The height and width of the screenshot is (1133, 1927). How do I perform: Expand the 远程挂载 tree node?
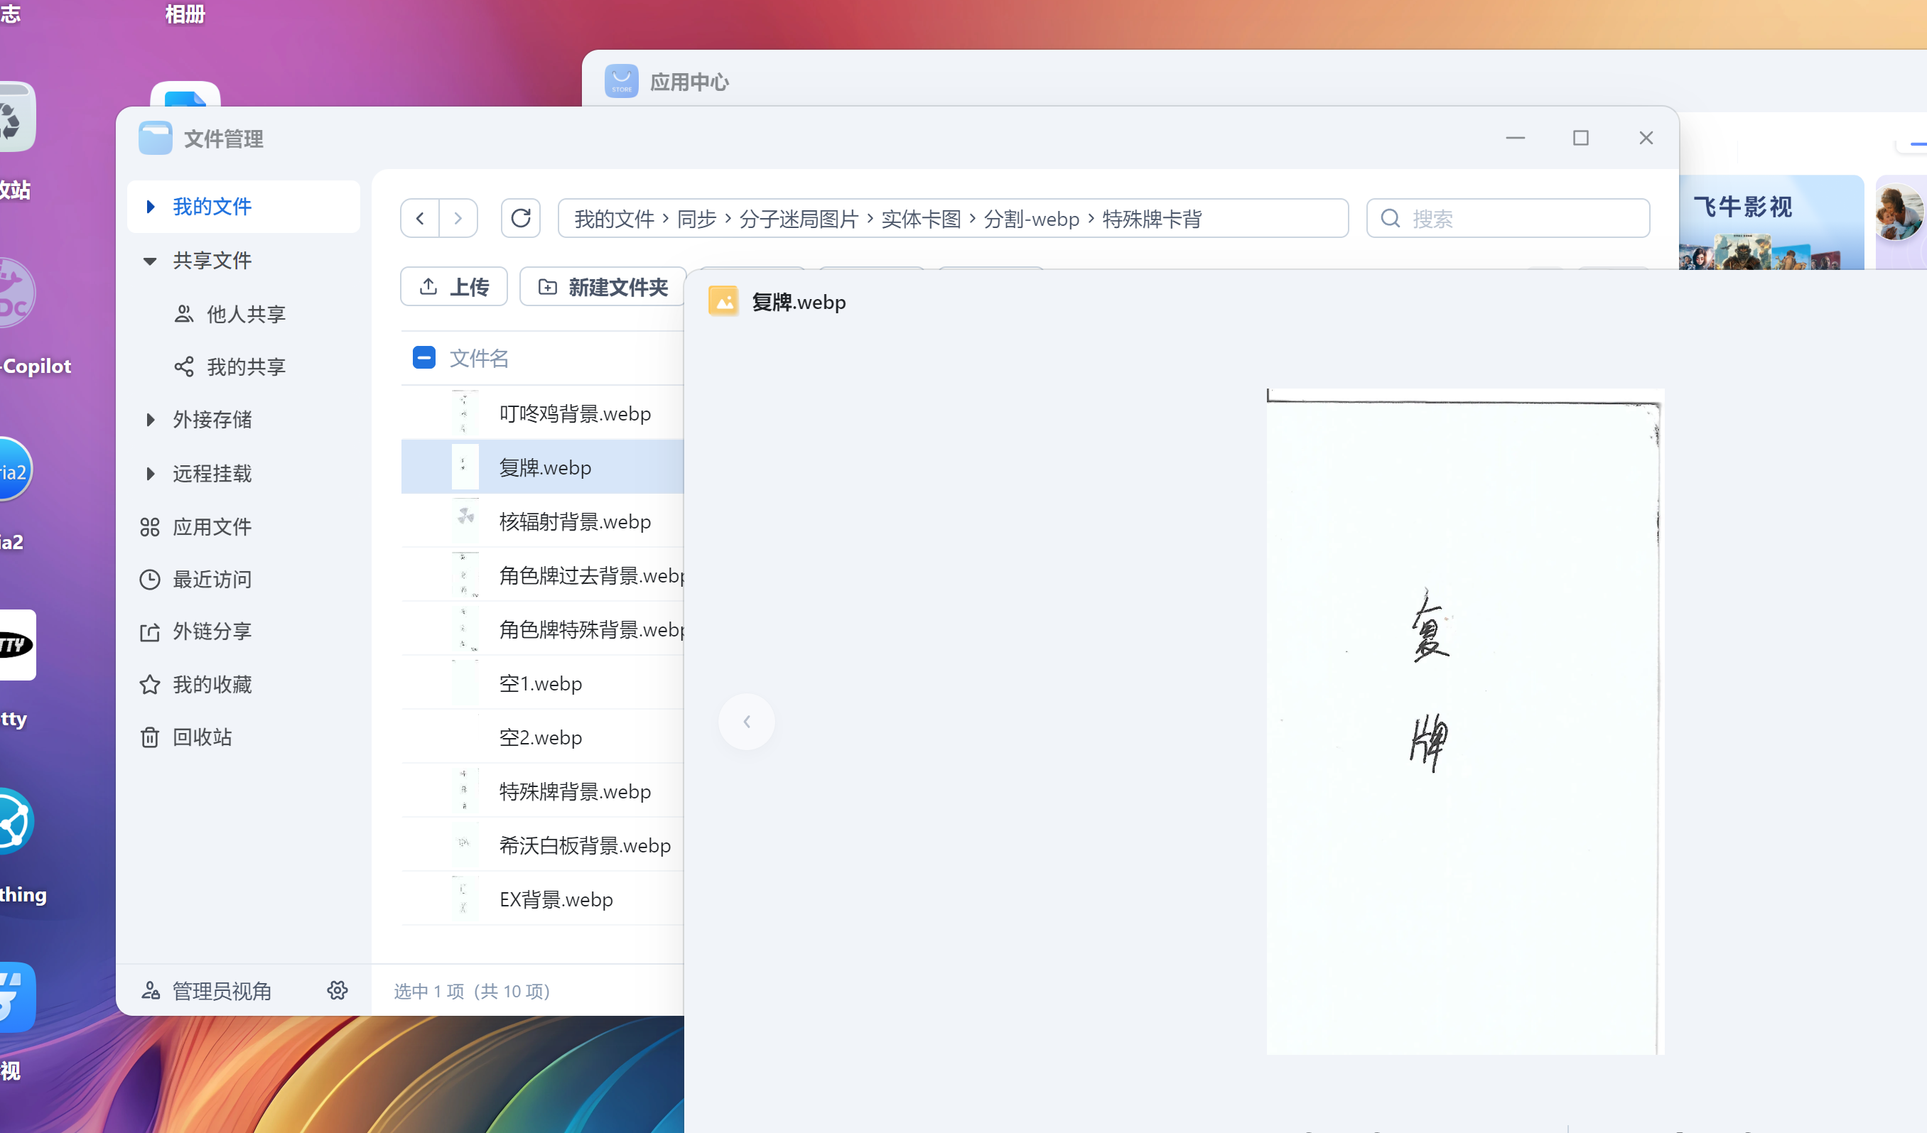151,474
